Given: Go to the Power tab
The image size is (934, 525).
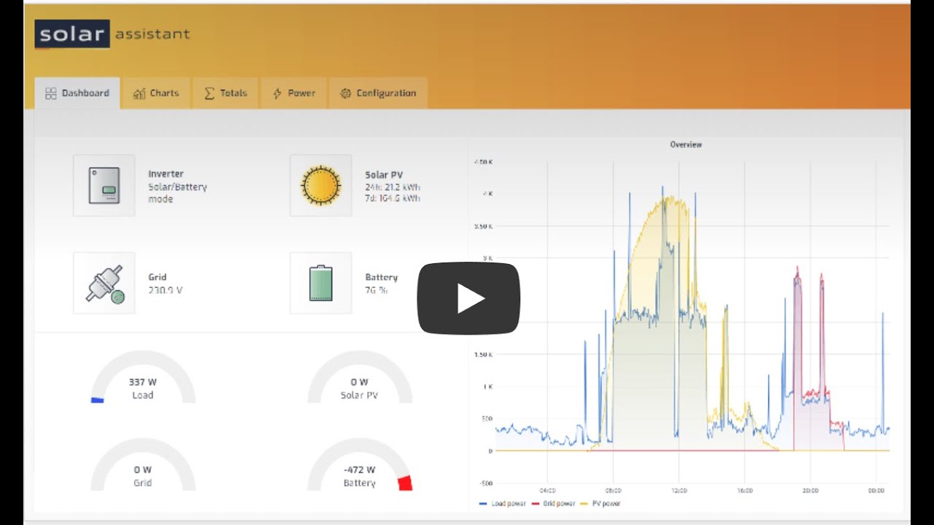Looking at the screenshot, I should pyautogui.click(x=294, y=93).
